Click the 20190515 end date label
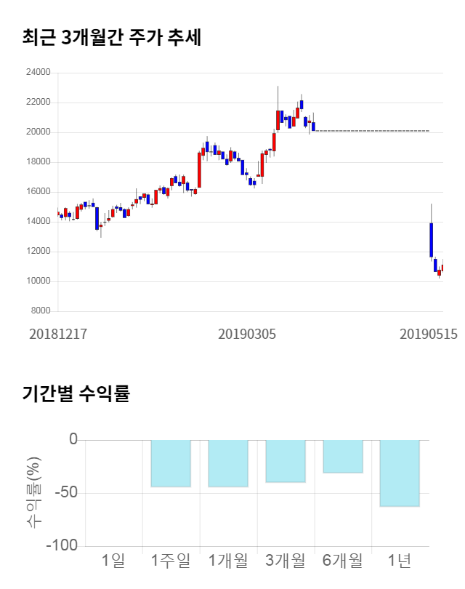The width and height of the screenshot is (465, 589). coord(429,334)
